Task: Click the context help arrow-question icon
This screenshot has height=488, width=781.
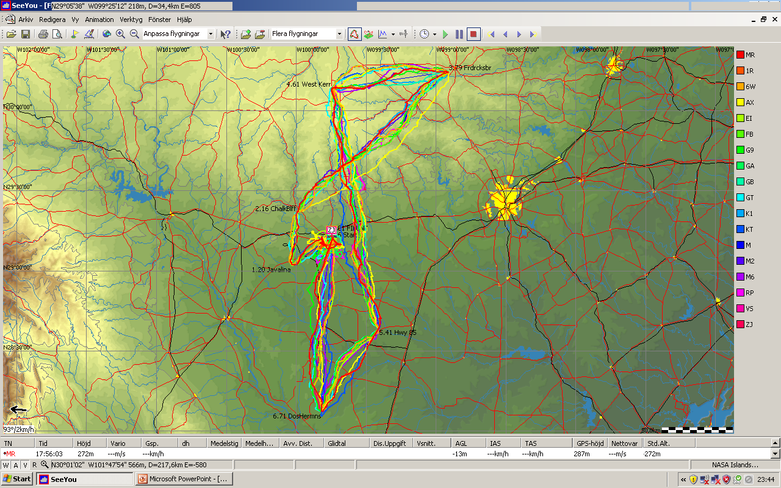Action: pyautogui.click(x=226, y=34)
